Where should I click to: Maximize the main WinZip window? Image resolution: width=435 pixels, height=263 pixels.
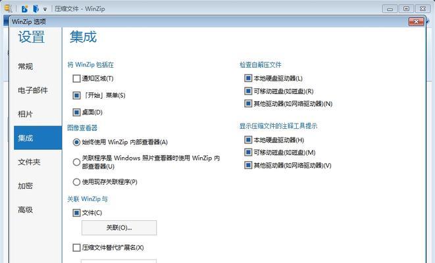click(406, 9)
